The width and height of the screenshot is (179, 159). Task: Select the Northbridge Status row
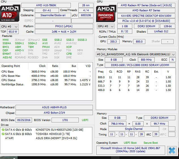click(46, 84)
